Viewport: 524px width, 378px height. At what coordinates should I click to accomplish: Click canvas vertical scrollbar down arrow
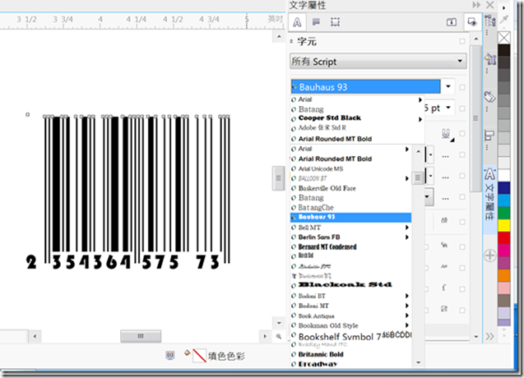pos(279,323)
